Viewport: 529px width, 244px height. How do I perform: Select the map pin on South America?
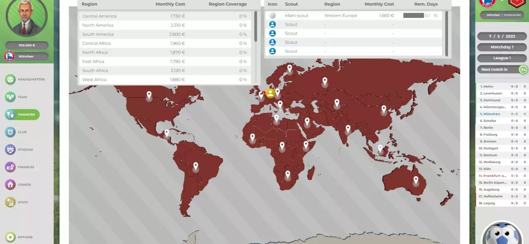pyautogui.click(x=195, y=167)
